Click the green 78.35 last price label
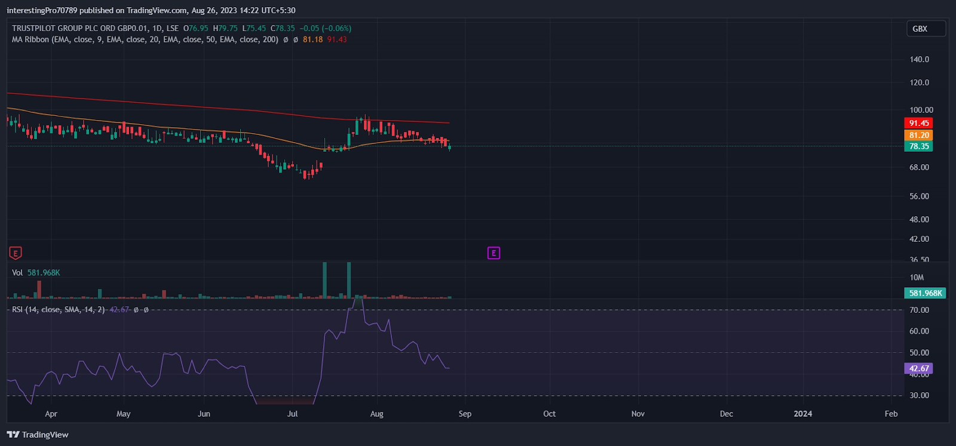The image size is (956, 446). click(x=918, y=146)
